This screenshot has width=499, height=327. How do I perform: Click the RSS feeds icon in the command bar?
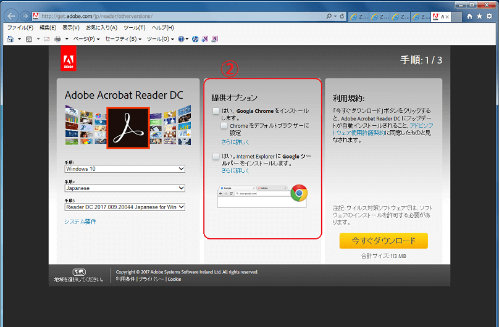click(x=29, y=39)
